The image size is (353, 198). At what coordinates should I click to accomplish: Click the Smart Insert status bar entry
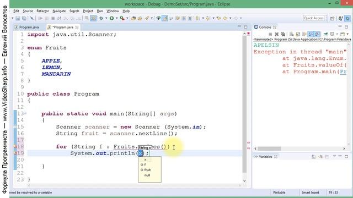click(310, 193)
